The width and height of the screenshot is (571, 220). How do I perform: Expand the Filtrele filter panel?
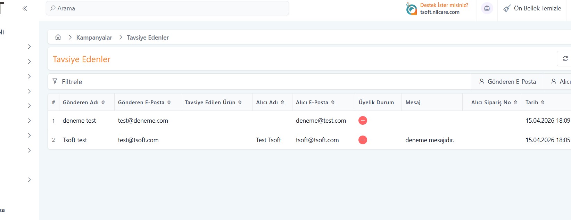coord(72,82)
